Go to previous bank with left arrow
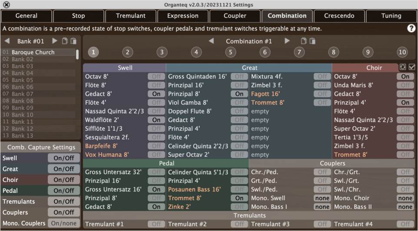Viewport: 418px width, 231px height. tap(7, 41)
